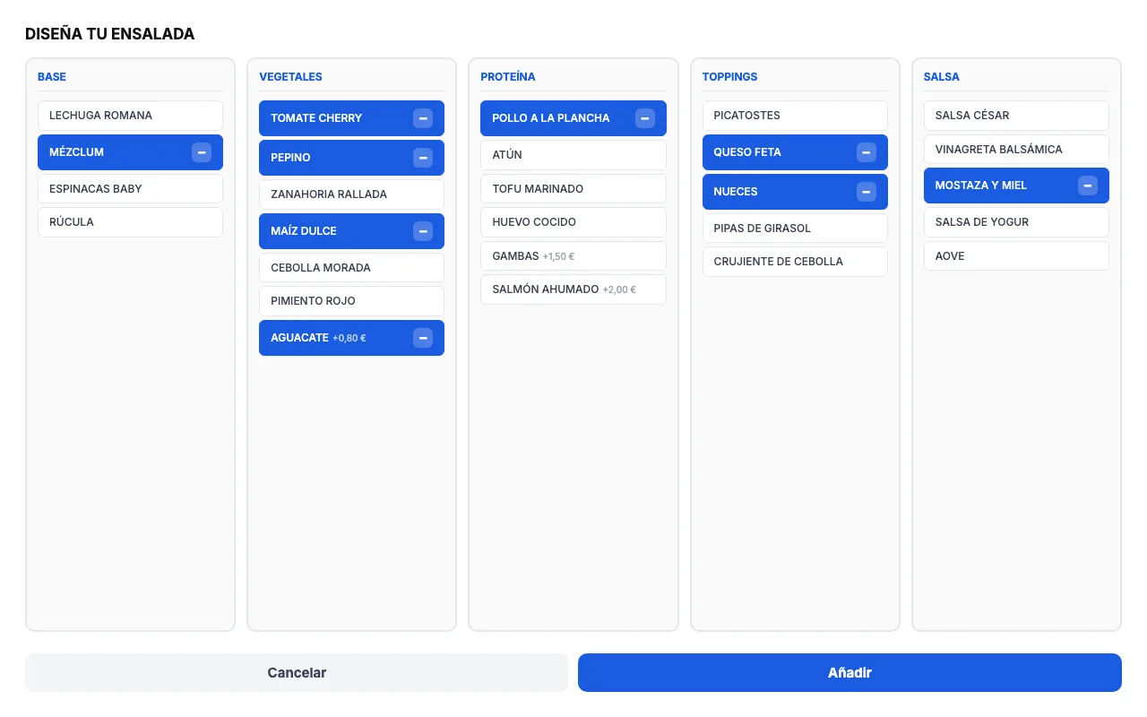
Task: Select Gambas for +1,50 €
Action: coord(573,256)
